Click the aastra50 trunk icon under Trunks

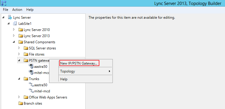click(x=31, y=85)
